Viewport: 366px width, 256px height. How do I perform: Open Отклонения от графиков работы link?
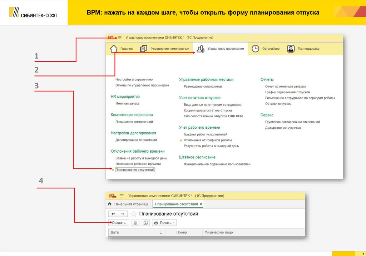(x=208, y=140)
